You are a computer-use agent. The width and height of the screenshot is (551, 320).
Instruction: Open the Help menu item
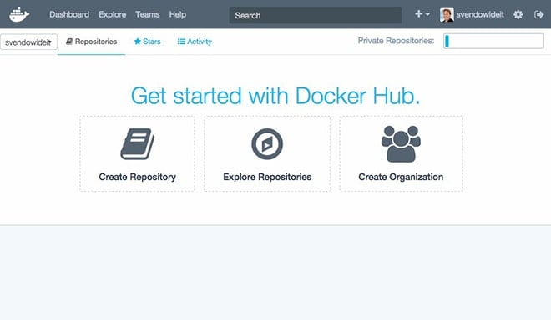[x=178, y=14]
